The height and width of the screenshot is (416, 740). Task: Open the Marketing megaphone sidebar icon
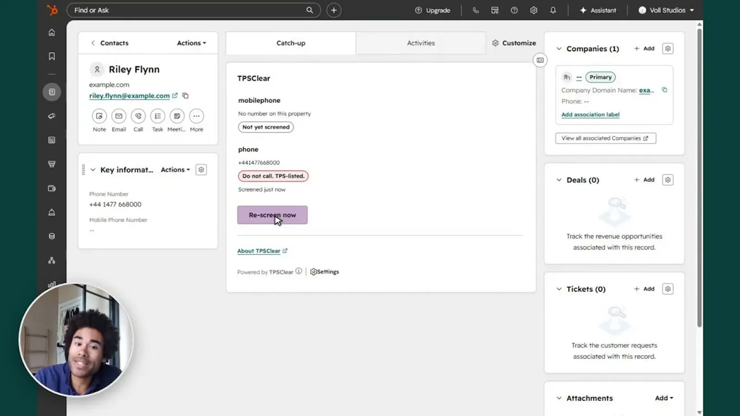[x=52, y=116]
